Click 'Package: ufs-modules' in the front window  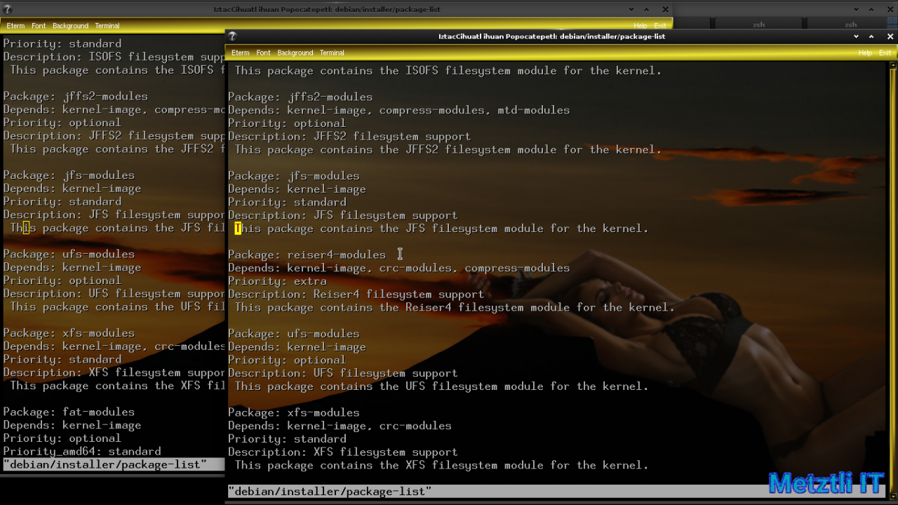coord(293,334)
